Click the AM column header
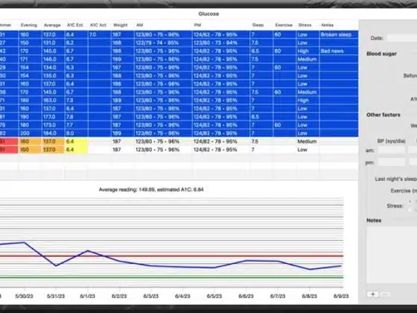This screenshot has height=313, width=417. [x=140, y=25]
